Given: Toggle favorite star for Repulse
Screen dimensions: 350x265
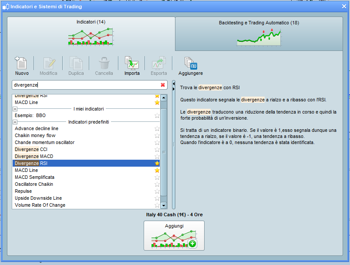Looking at the screenshot, I should 157,191.
